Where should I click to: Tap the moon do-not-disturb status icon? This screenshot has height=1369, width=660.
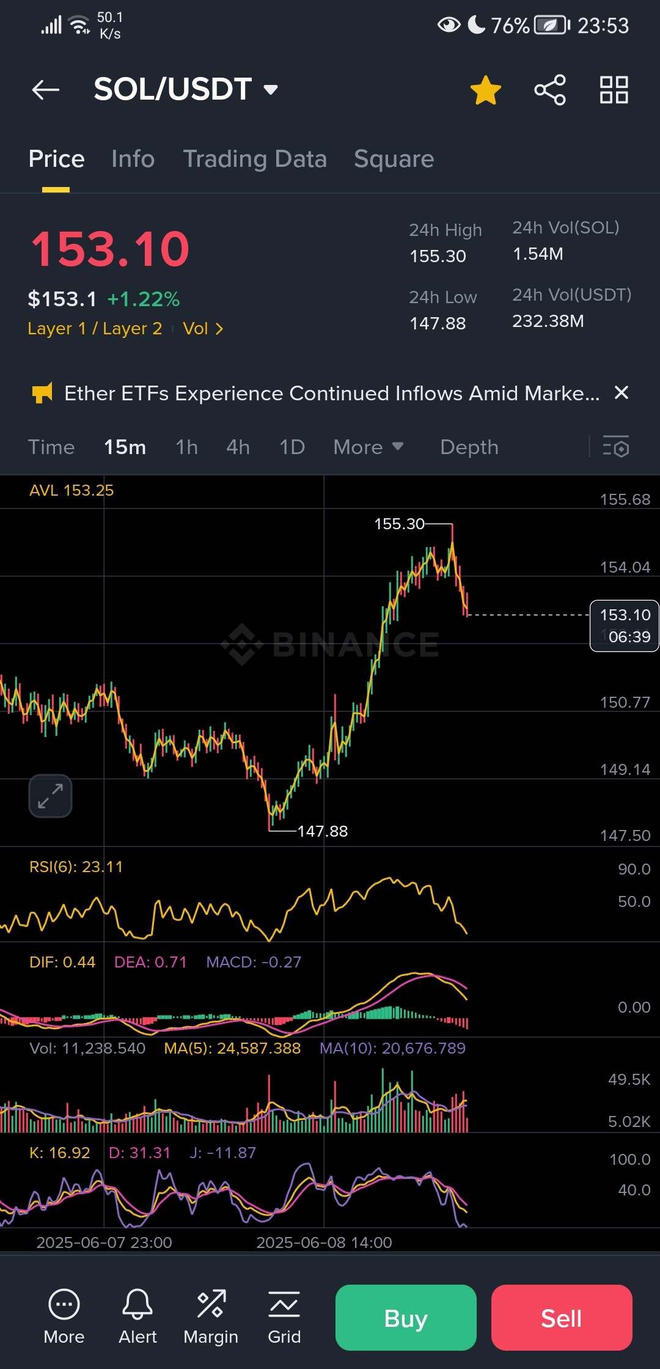[477, 24]
